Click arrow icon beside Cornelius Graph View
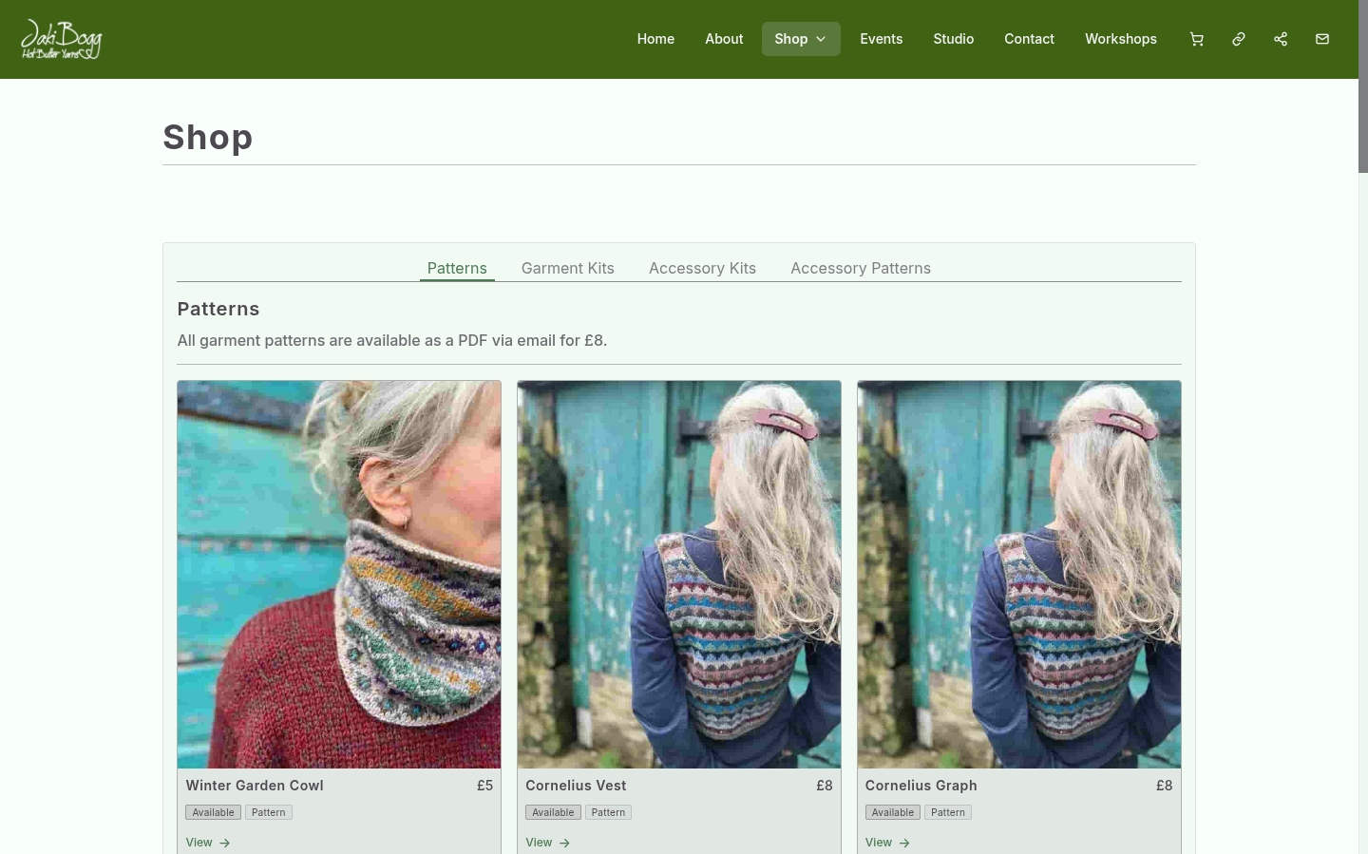This screenshot has width=1368, height=854. point(904,843)
